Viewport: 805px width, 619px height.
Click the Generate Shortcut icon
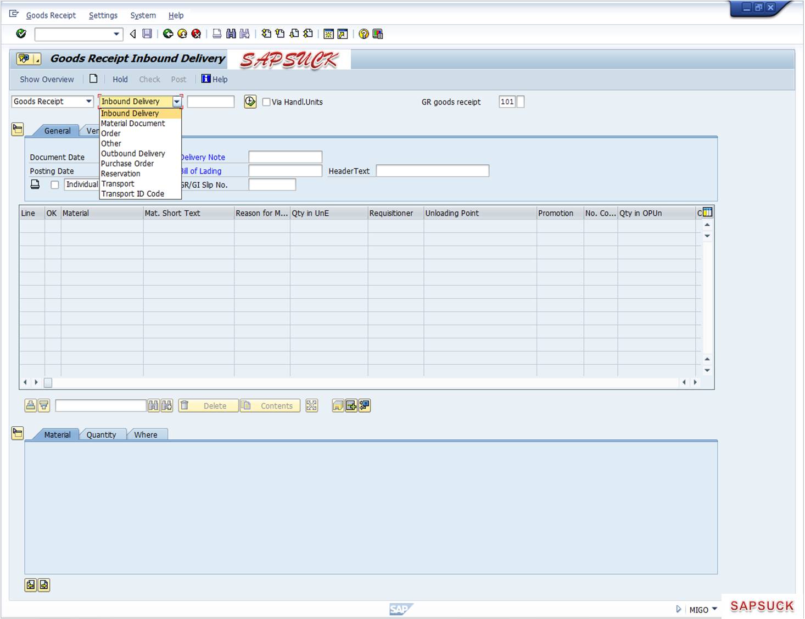click(x=343, y=34)
